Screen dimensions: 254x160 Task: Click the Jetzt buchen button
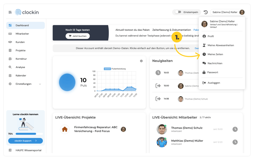click(x=78, y=36)
